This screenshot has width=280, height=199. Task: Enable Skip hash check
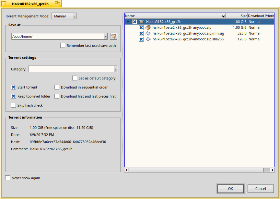(x=13, y=105)
